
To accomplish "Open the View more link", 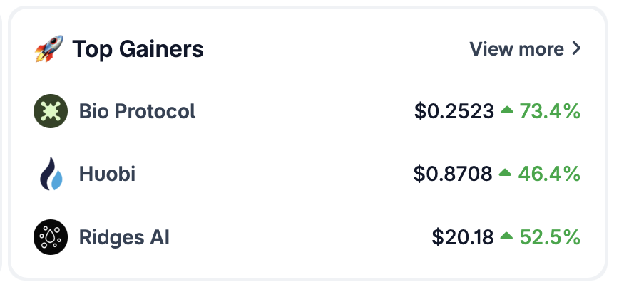I will tap(525, 49).
